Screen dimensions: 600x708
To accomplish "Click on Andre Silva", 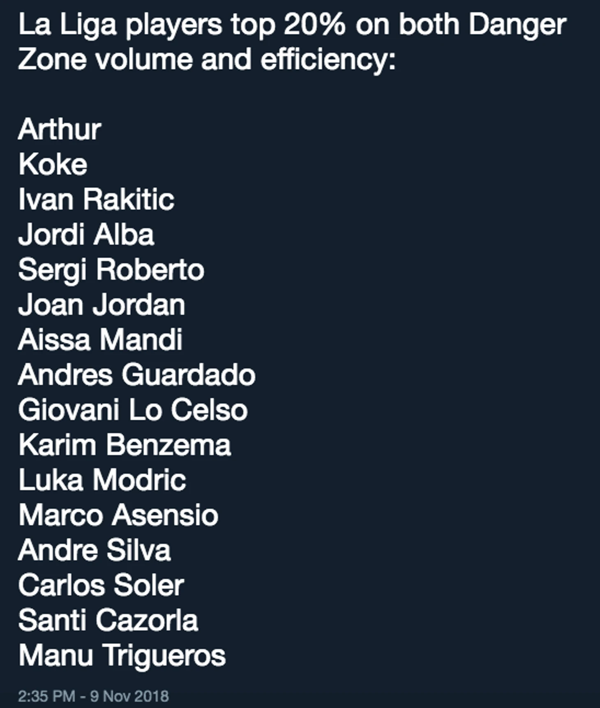I will 95,550.
